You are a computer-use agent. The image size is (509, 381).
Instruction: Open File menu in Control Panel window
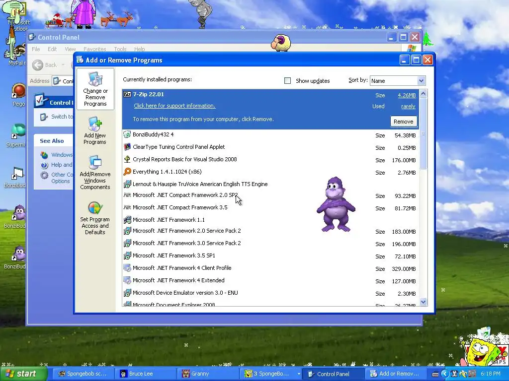[x=36, y=49]
